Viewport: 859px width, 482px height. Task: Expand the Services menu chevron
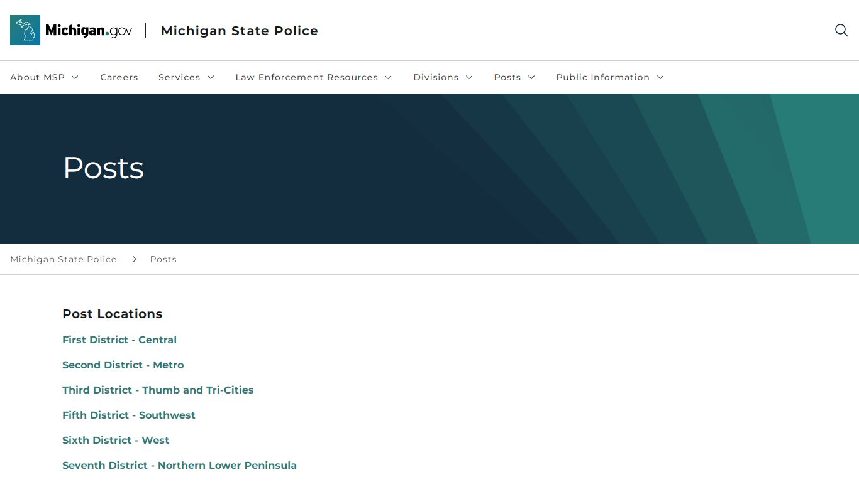coord(211,77)
